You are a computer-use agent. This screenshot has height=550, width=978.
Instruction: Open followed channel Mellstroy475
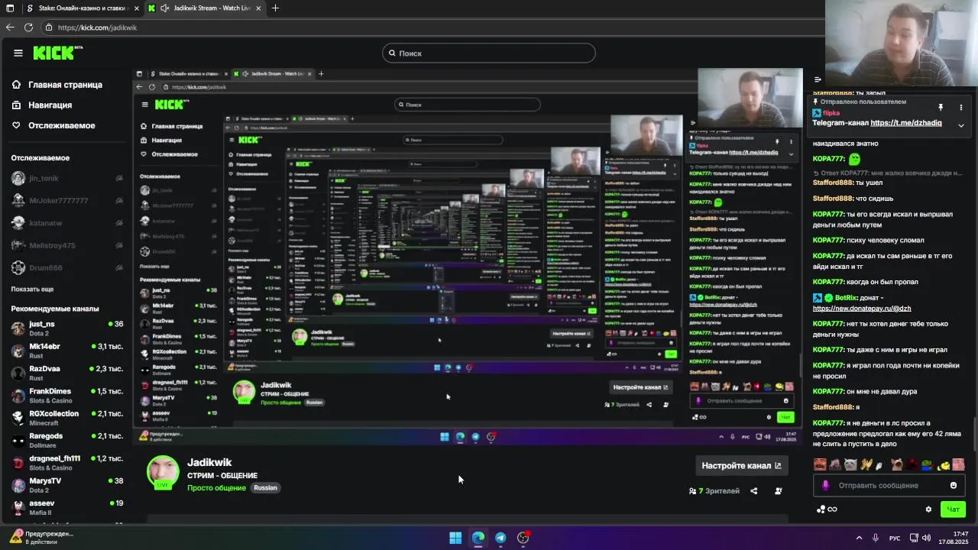pos(67,245)
